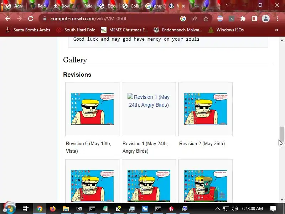This screenshot has width=285, height=214.
Task: Open the Extensions puzzle menu
Action: coord(243,19)
